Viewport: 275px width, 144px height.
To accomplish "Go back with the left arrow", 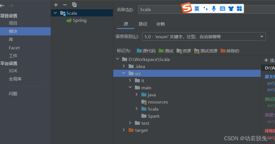I will [x=2, y=6].
